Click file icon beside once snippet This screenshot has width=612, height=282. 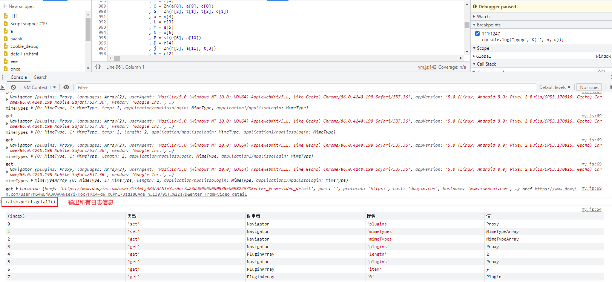pyautogui.click(x=6, y=69)
